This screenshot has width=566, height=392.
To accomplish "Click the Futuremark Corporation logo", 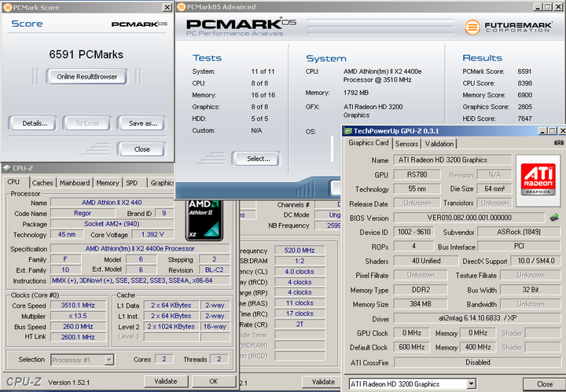I will pos(507,27).
